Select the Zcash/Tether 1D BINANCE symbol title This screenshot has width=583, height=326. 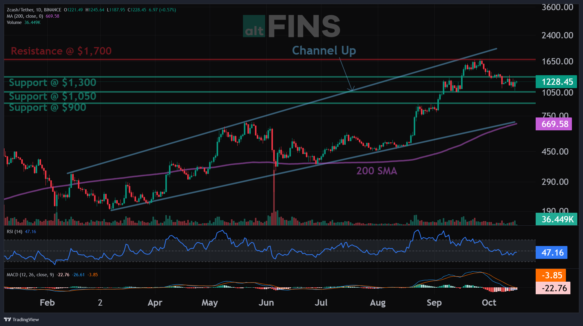tap(34, 10)
